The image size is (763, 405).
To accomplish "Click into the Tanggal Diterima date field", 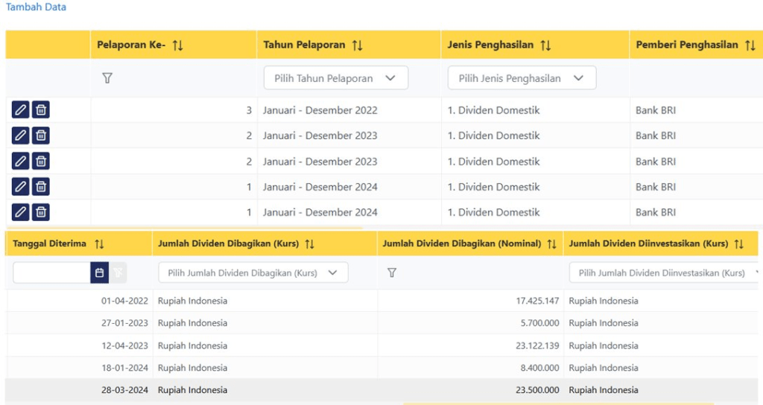I will (51, 273).
